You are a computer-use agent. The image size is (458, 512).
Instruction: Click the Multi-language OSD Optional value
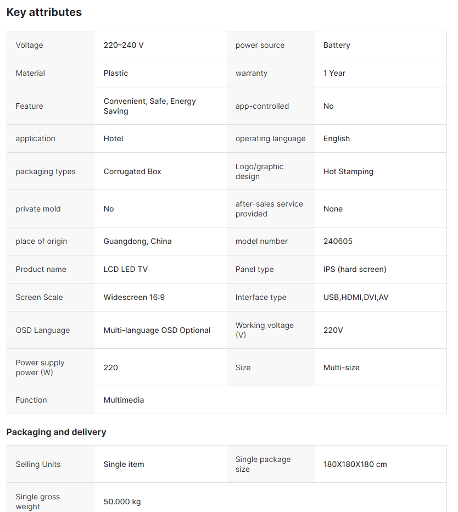coord(157,330)
